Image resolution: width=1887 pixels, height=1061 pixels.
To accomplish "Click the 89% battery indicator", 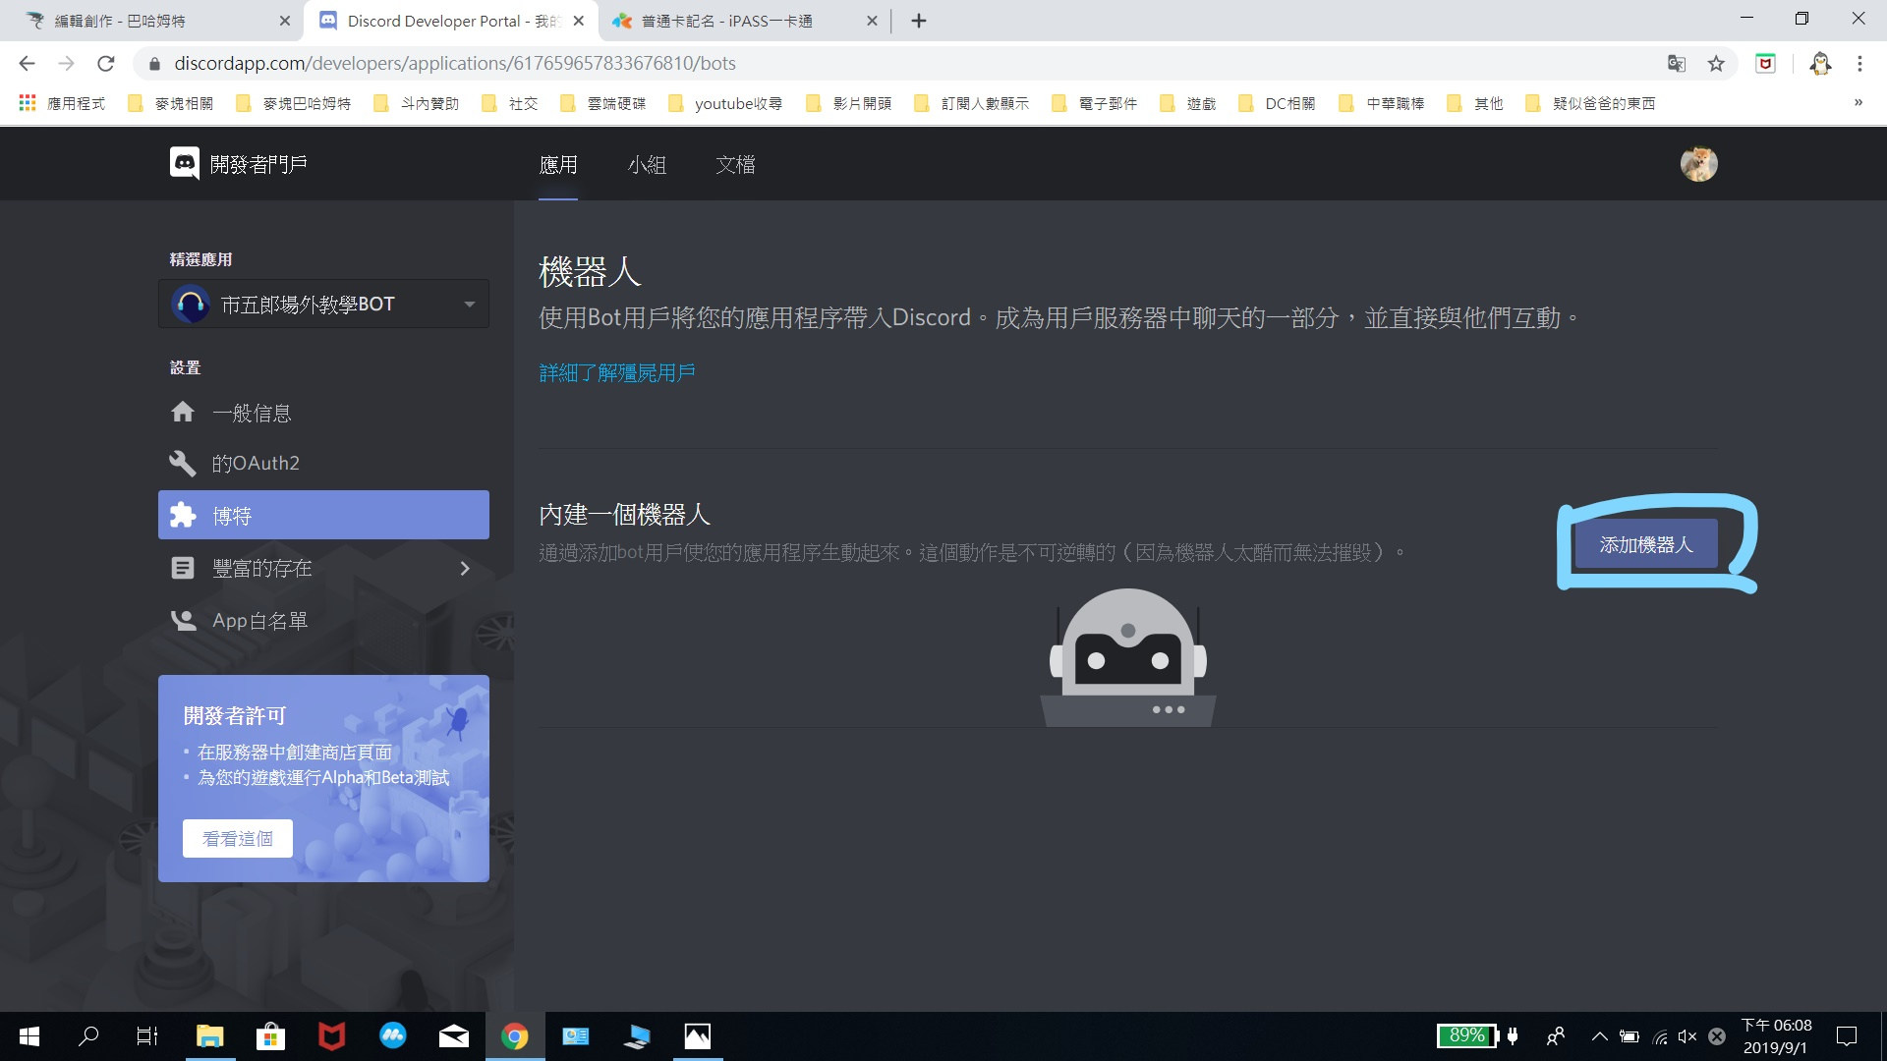I will tap(1466, 1035).
